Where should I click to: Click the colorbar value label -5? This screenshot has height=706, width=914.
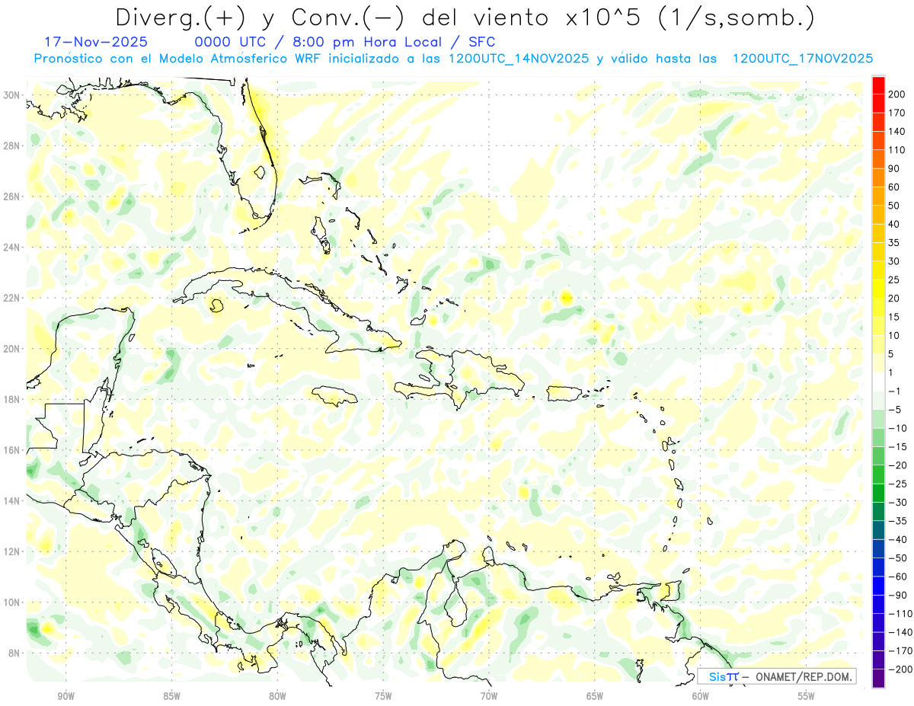point(895,410)
